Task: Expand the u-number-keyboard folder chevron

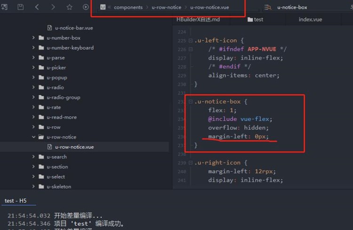Action: click(x=33, y=47)
